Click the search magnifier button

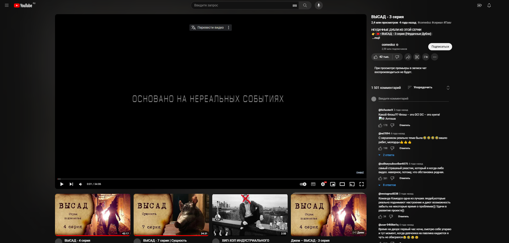tap(305, 5)
